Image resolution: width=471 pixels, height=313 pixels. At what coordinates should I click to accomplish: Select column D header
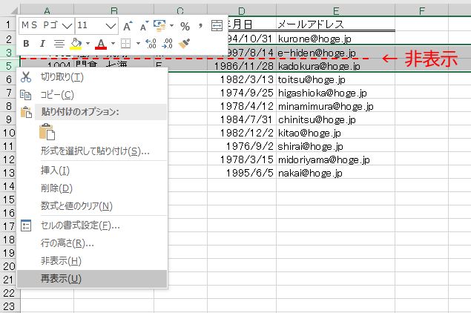coord(242,10)
